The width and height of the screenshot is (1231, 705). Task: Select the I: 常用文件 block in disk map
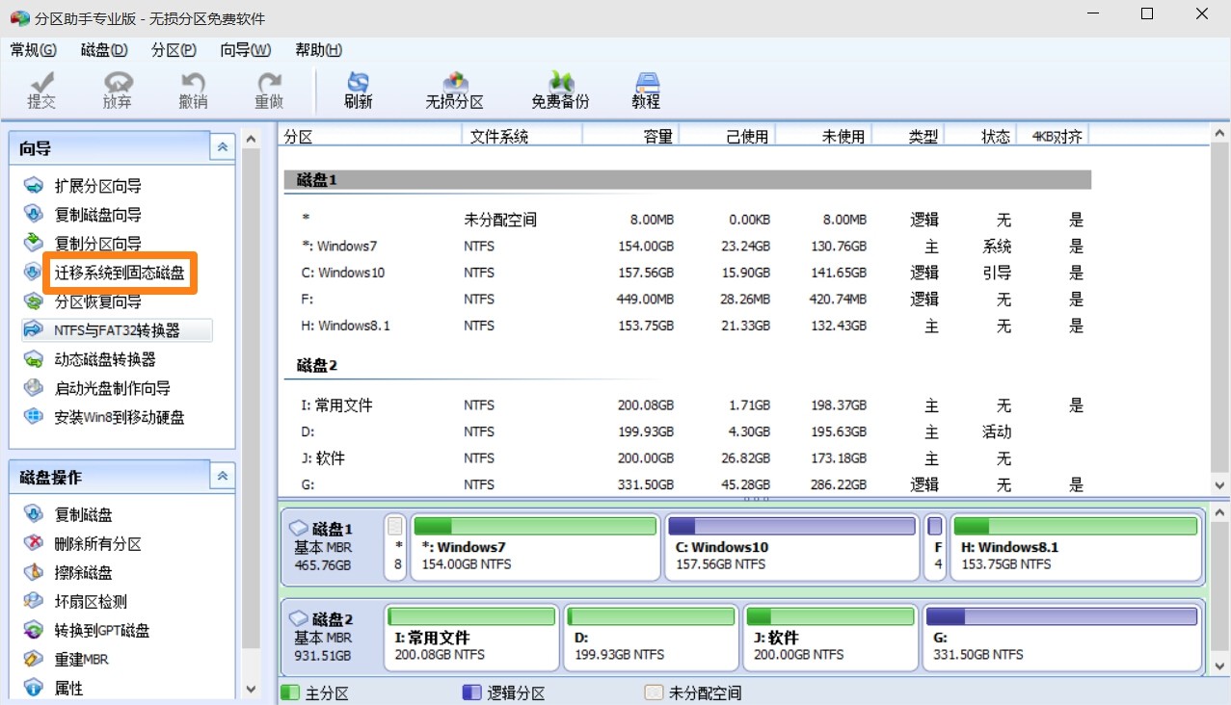pos(471,637)
